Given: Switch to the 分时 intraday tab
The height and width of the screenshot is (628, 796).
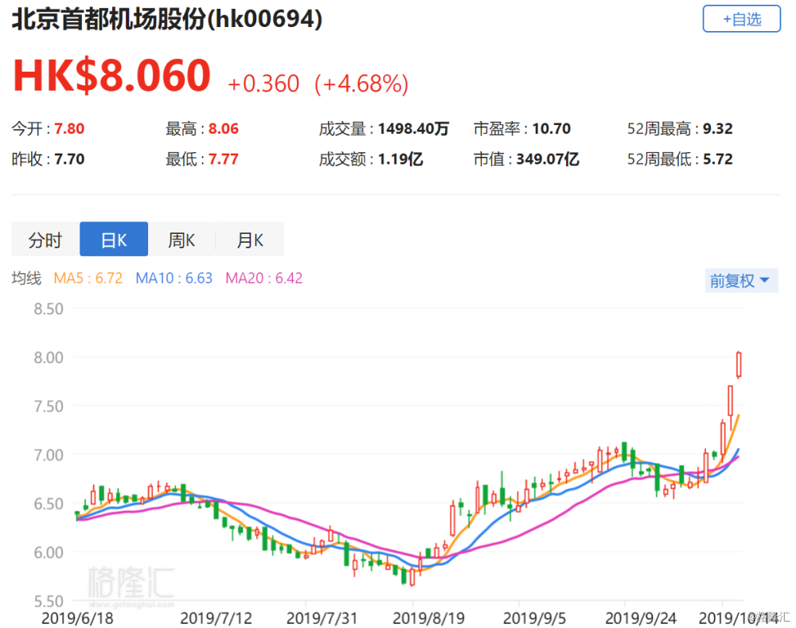Looking at the screenshot, I should (45, 239).
